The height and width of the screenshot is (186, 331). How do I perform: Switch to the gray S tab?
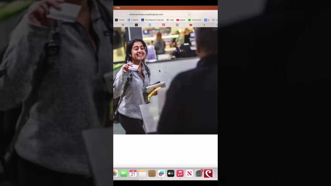pyautogui.click(x=177, y=25)
